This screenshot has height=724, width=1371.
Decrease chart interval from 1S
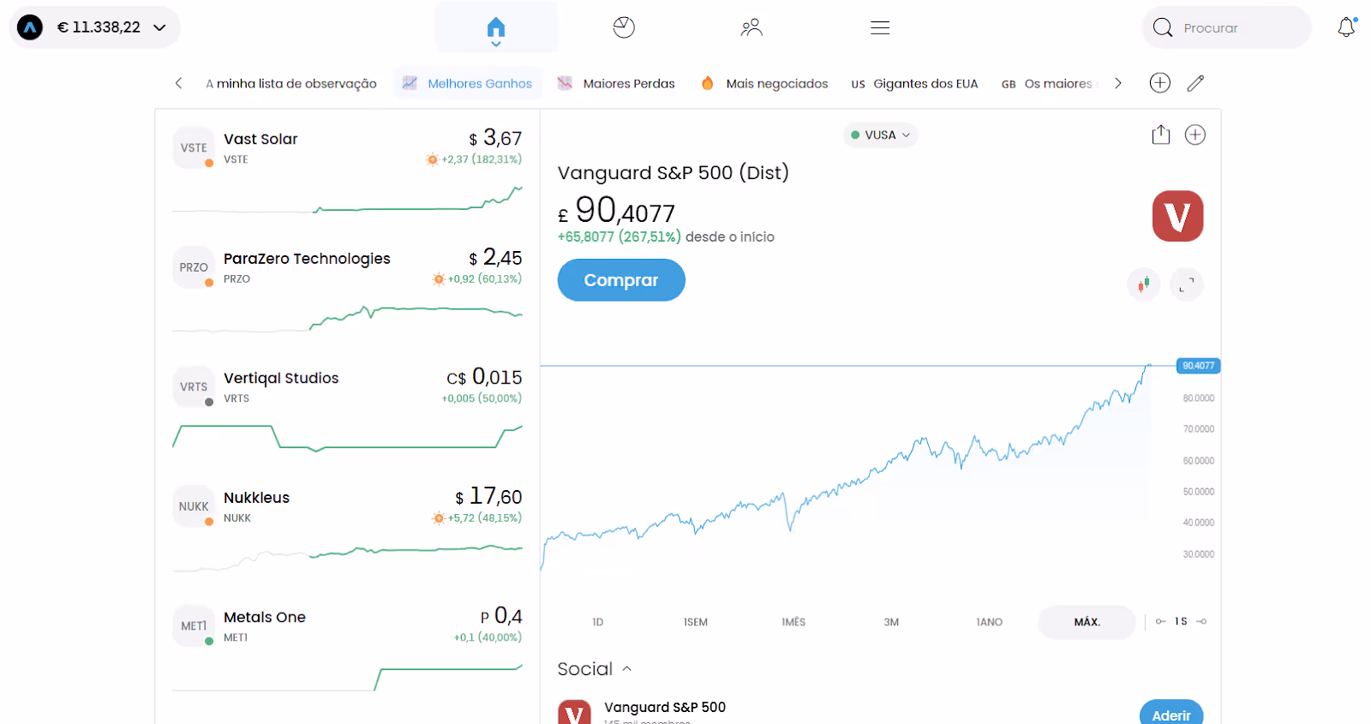click(x=1160, y=621)
